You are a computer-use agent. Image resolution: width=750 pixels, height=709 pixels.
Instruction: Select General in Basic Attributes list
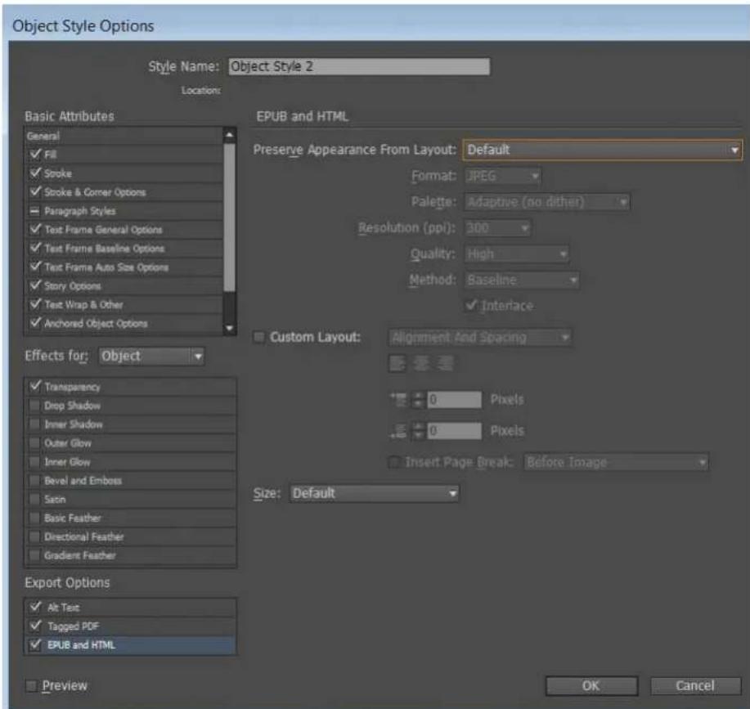(124, 137)
